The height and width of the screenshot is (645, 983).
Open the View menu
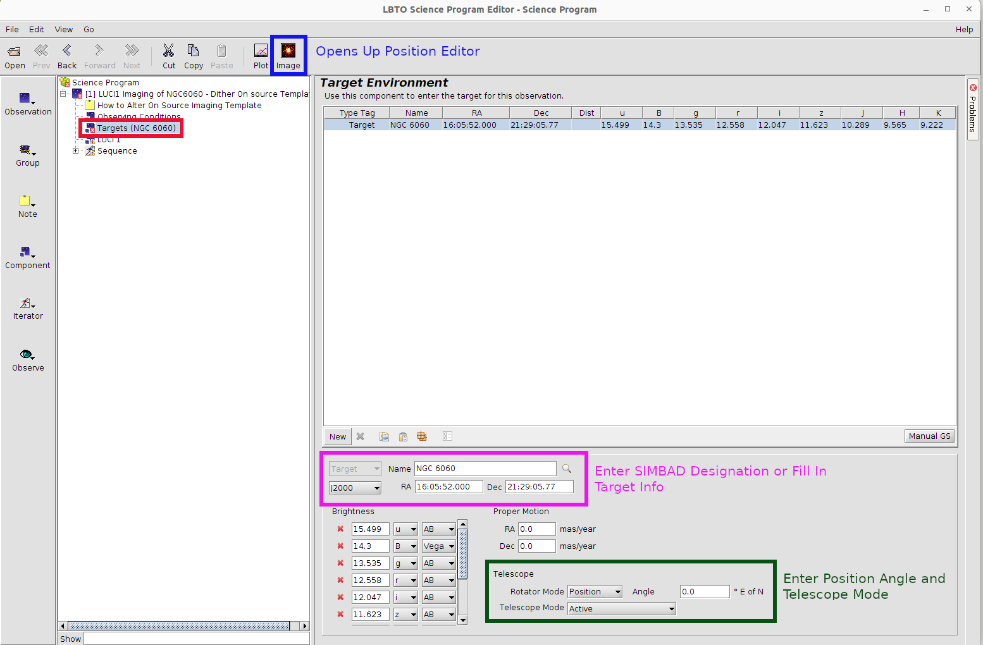tap(63, 30)
